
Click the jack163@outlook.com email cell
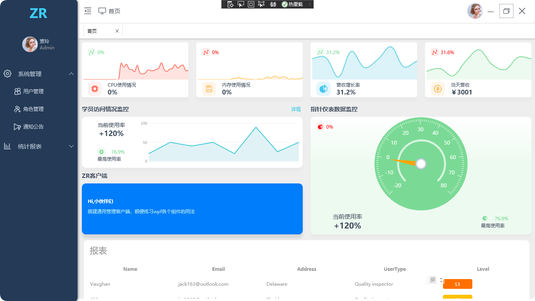tap(203, 284)
